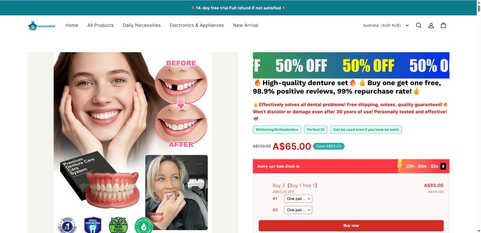Open the Daily Necessities menu
The image size is (481, 233).
[142, 26]
